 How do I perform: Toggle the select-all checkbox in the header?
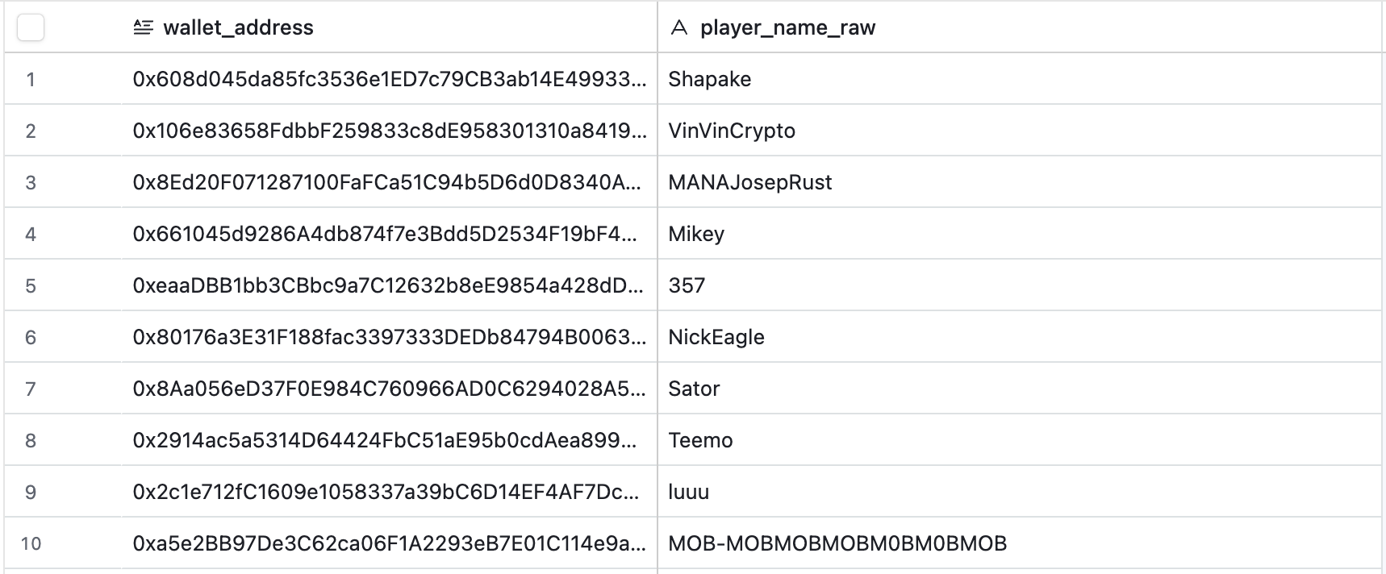pyautogui.click(x=31, y=28)
